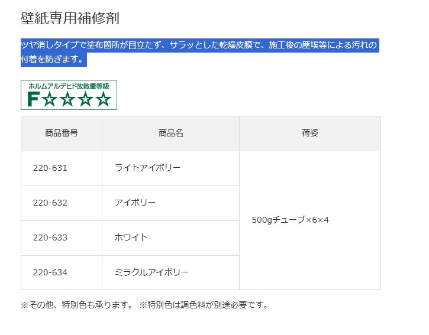The height and width of the screenshot is (335, 429).
Task: Select product number 220-632 cell
Action: pyautogui.click(x=50, y=203)
